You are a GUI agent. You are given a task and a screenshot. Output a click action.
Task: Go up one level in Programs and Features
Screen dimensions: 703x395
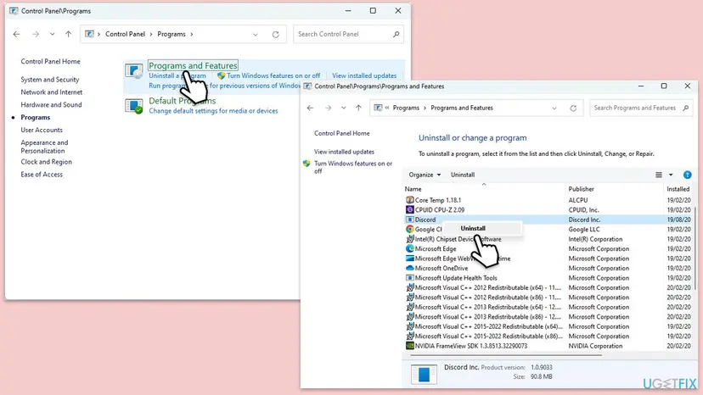tap(358, 108)
